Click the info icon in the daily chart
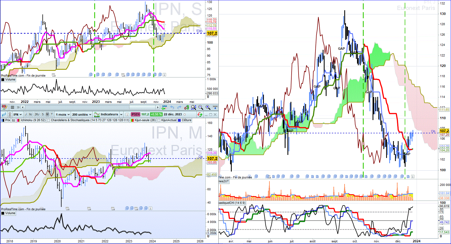The height and width of the screenshot is (244, 451). (x=413, y=176)
